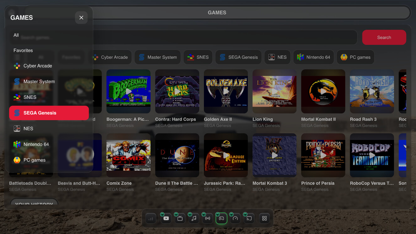Play Golden Axe II thumbnail
The image size is (416, 234).
point(226,91)
